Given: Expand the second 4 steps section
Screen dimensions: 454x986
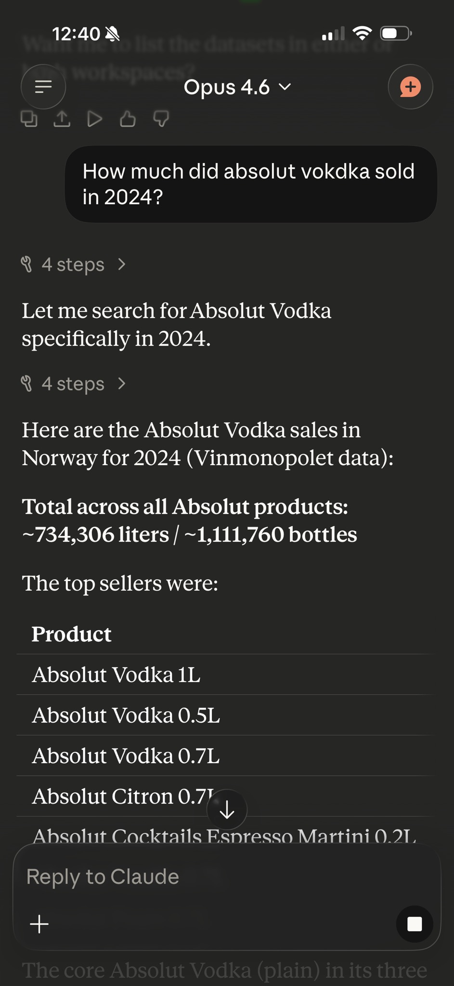Looking at the screenshot, I should pyautogui.click(x=73, y=384).
